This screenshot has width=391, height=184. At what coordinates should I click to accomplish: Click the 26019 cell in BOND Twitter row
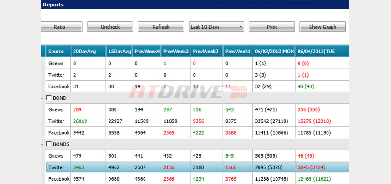88,121
